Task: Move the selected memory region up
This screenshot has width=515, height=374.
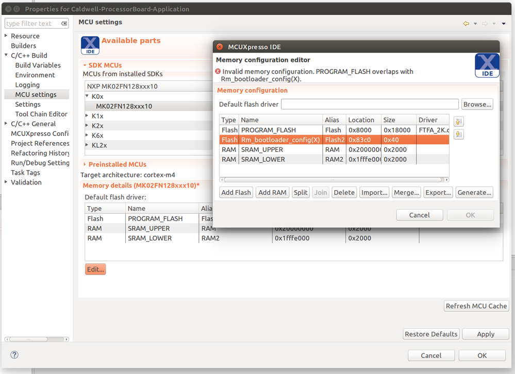Action: (458, 122)
